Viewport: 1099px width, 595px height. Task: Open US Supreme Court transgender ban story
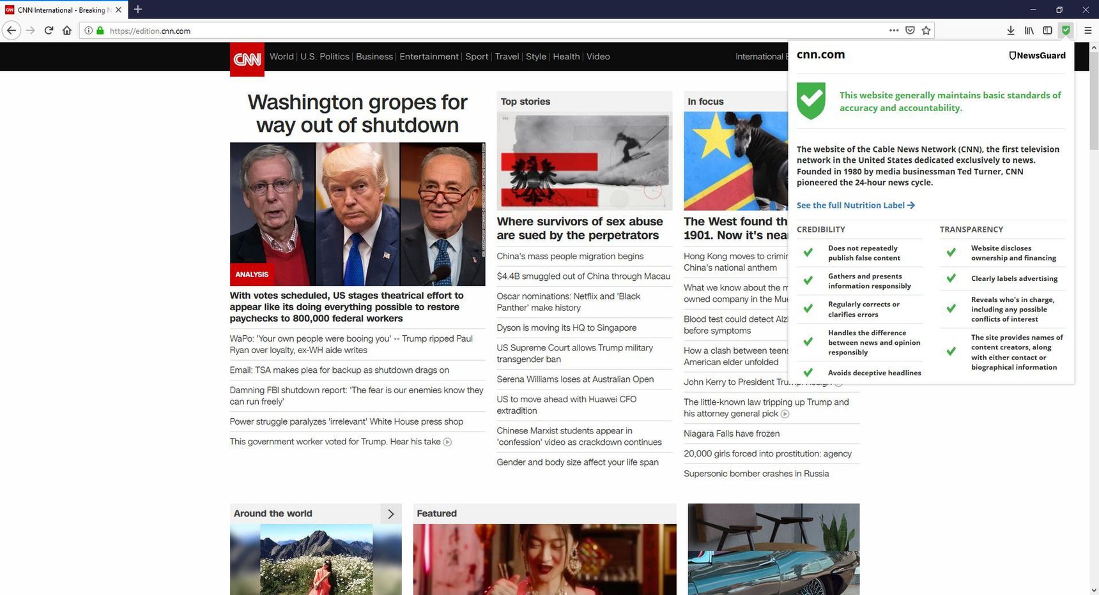(574, 353)
